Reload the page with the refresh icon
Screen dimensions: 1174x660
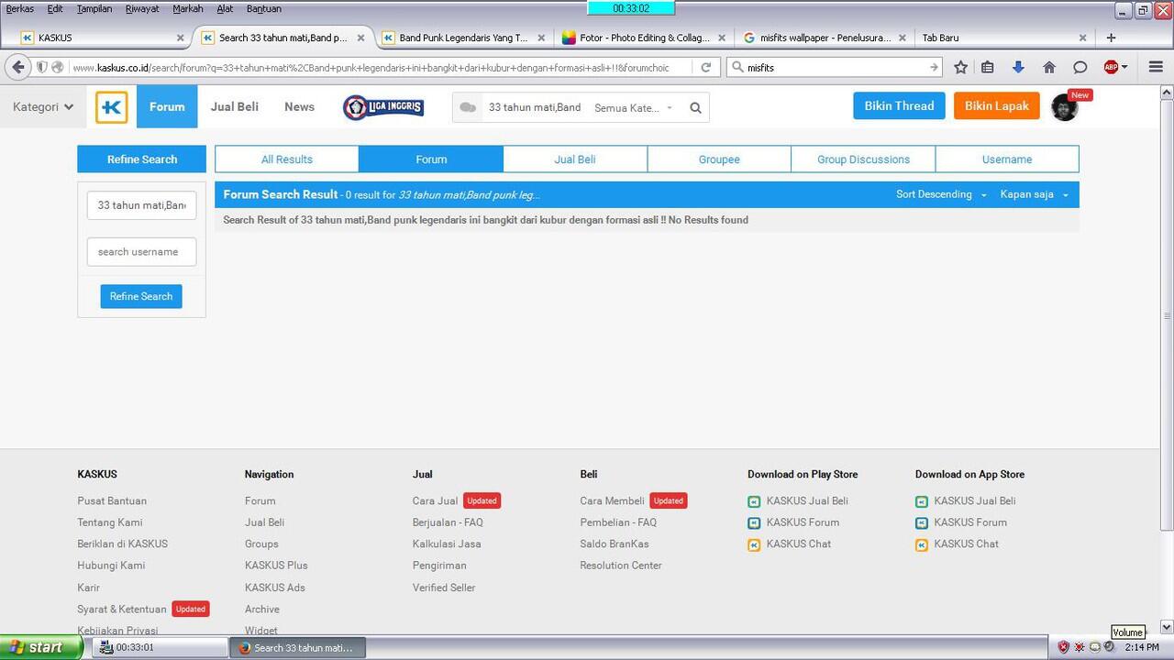tap(706, 67)
